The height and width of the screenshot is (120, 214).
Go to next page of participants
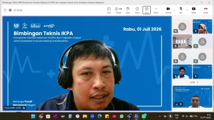[x=197, y=82]
